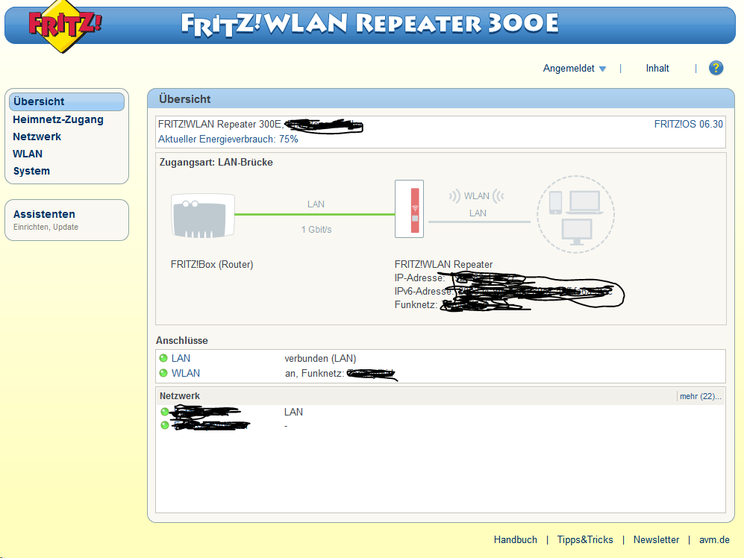Click the WLAN radio waves symbol in diagram
Image resolution: width=744 pixels, height=558 pixels.
coord(476,196)
